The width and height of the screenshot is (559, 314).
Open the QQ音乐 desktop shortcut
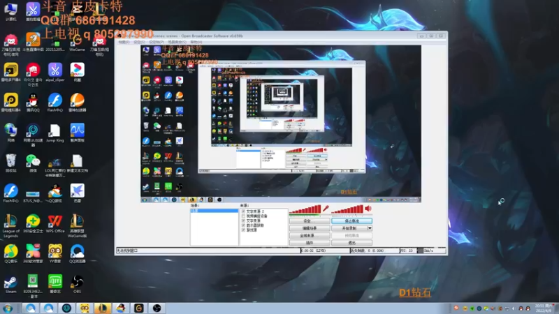click(x=10, y=254)
